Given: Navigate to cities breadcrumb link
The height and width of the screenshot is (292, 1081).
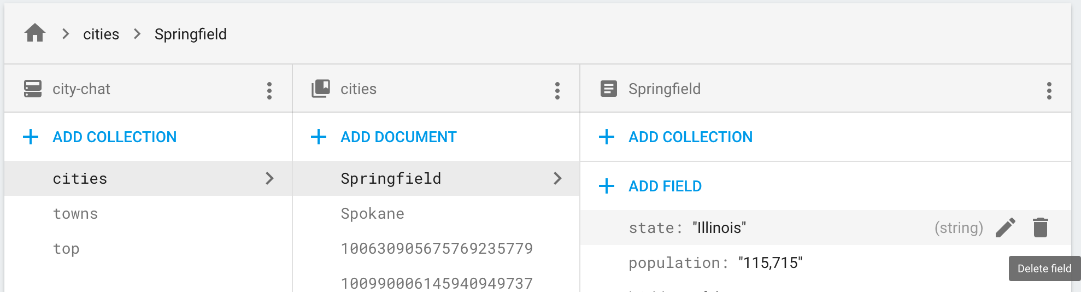Looking at the screenshot, I should 101,34.
